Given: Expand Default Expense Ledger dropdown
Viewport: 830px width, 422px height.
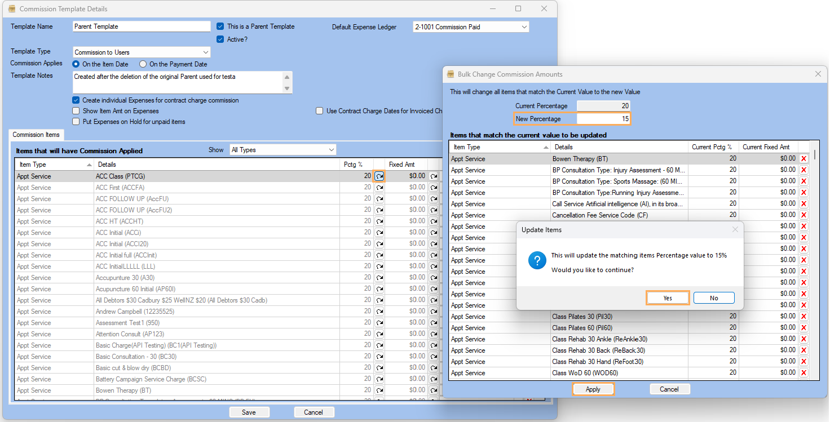Looking at the screenshot, I should pos(471,27).
